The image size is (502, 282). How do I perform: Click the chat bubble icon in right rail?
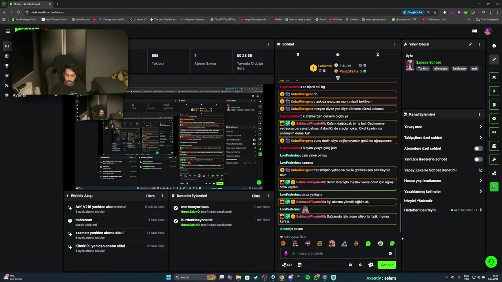pos(494,119)
